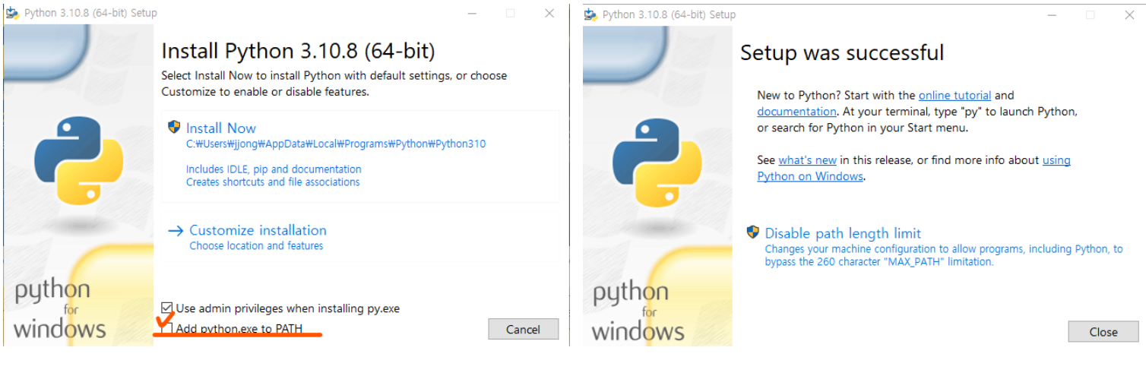Close the Install Python window with X
Image resolution: width=1146 pixels, height=376 pixels.
549,13
